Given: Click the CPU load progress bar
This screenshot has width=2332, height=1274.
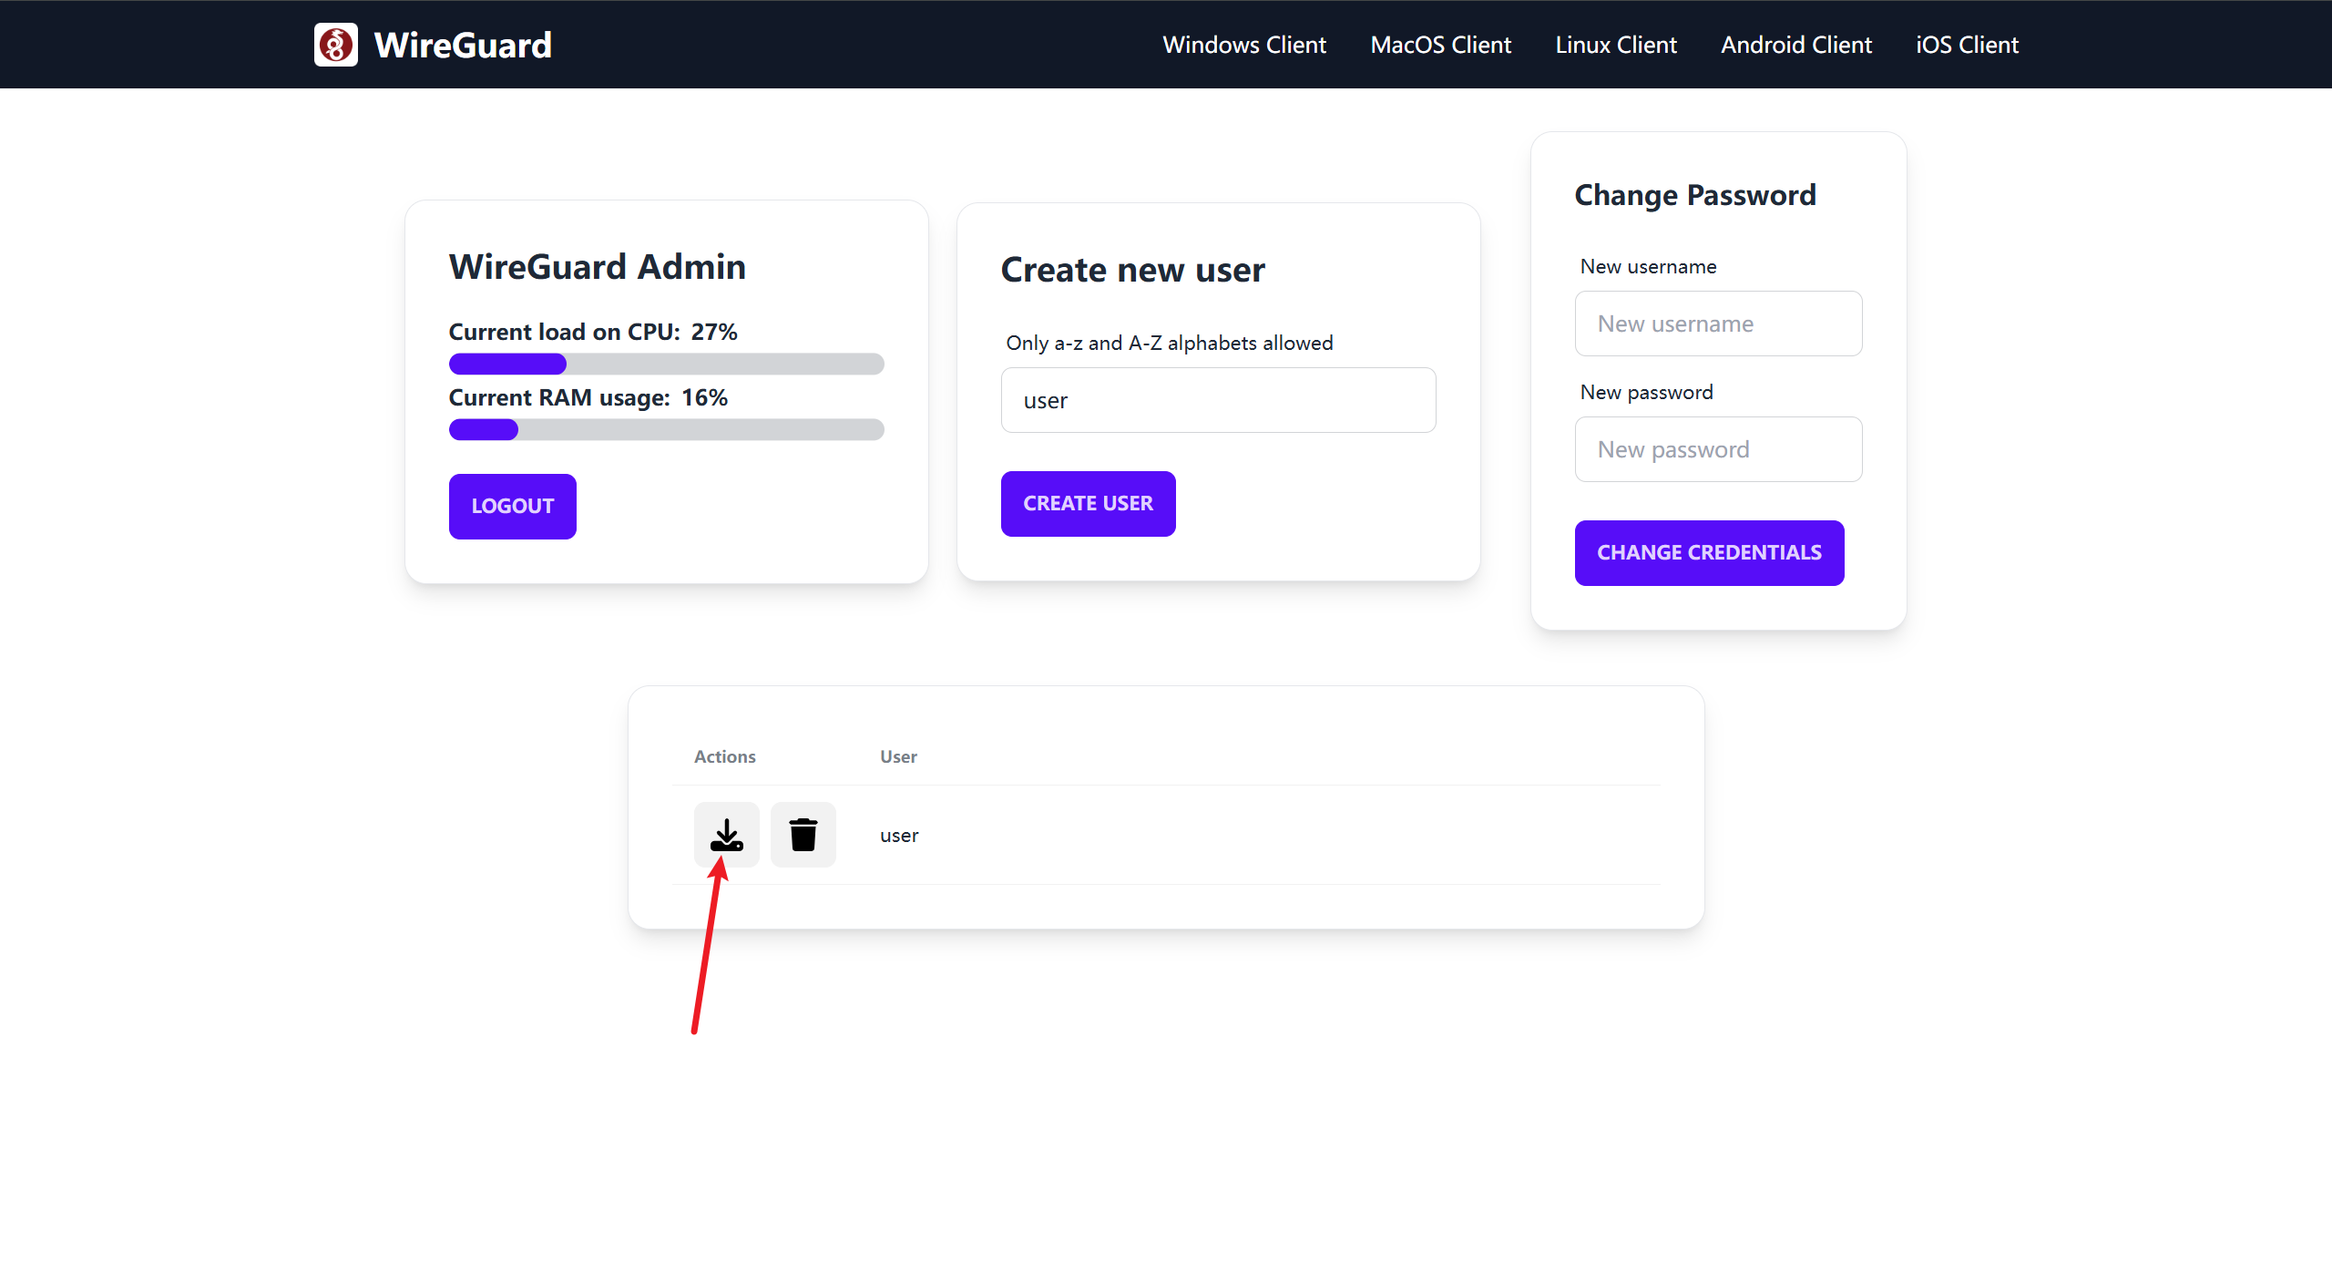Looking at the screenshot, I should [x=666, y=365].
